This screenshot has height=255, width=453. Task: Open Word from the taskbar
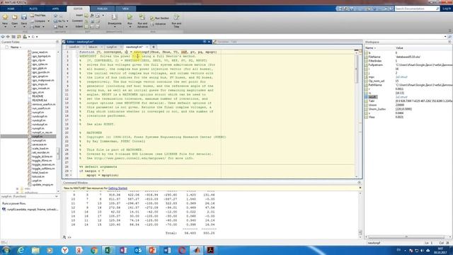tap(167, 250)
